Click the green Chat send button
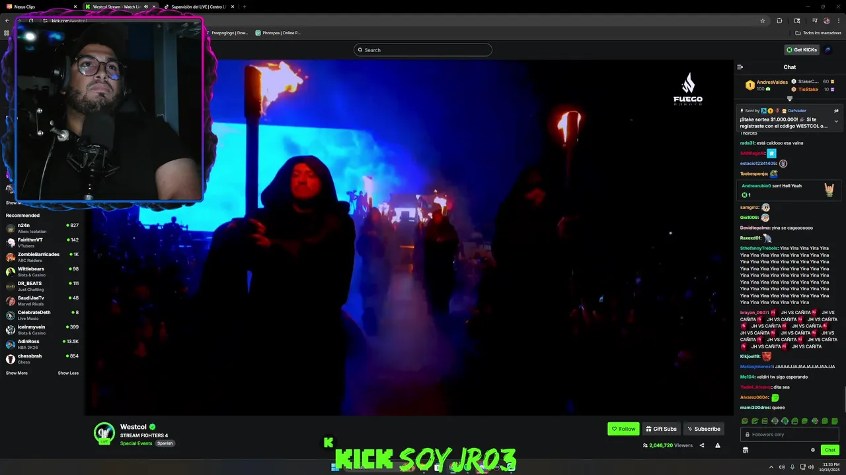The height and width of the screenshot is (475, 846). pos(830,450)
